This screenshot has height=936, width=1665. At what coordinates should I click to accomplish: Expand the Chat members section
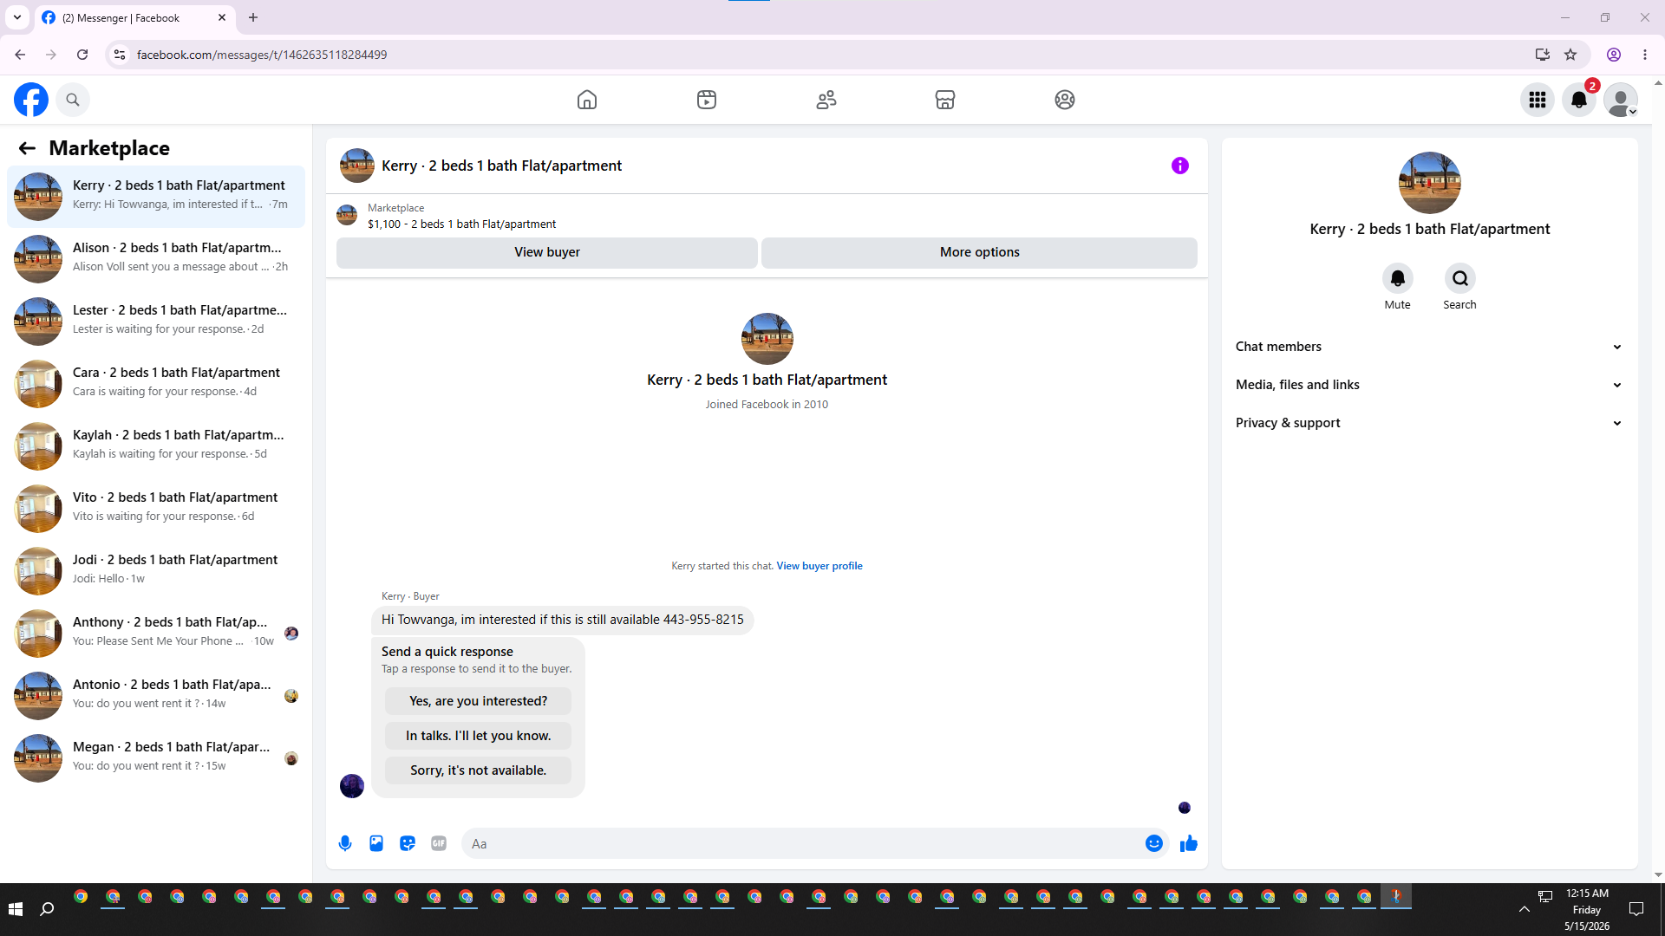[x=1429, y=347]
